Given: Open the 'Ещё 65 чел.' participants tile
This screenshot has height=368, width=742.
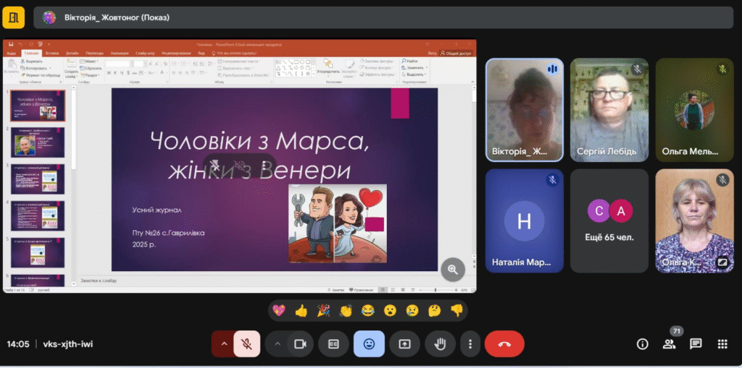Looking at the screenshot, I should click(x=609, y=220).
